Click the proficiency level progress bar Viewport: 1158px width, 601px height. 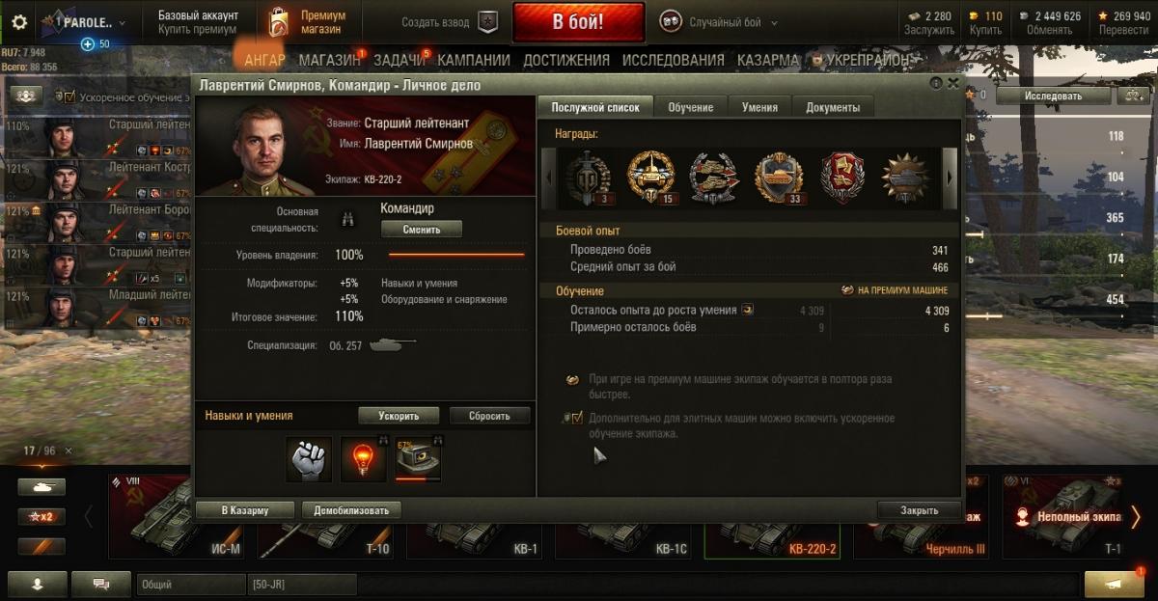pos(456,255)
